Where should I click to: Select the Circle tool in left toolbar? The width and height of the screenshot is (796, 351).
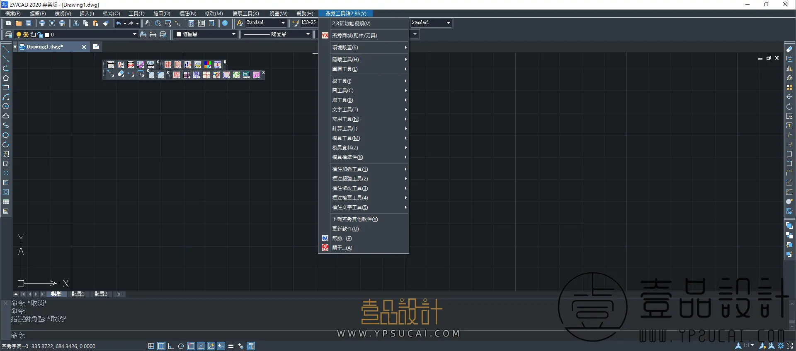pyautogui.click(x=6, y=106)
